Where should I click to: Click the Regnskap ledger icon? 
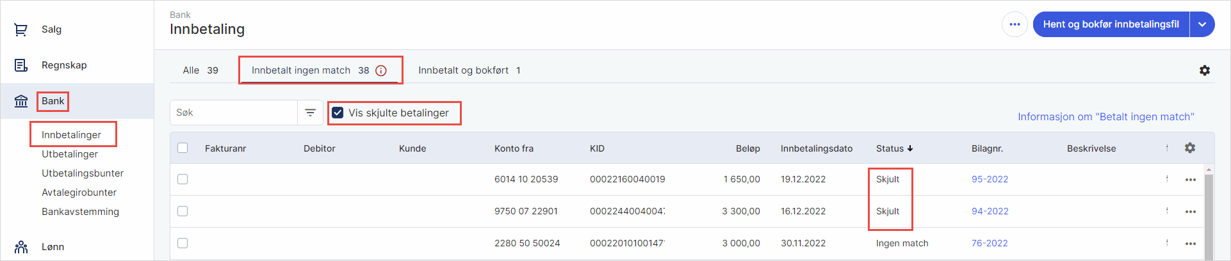click(21, 65)
